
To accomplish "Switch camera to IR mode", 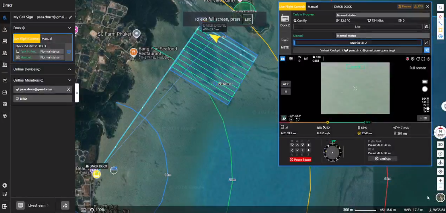I will (285, 92).
